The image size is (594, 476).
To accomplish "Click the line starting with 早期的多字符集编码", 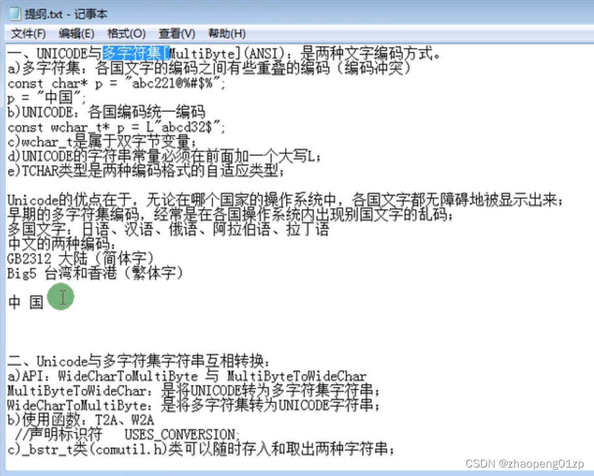I will pos(230,214).
